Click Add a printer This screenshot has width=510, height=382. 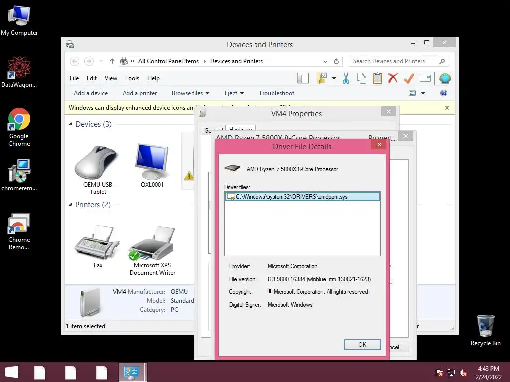140,93
